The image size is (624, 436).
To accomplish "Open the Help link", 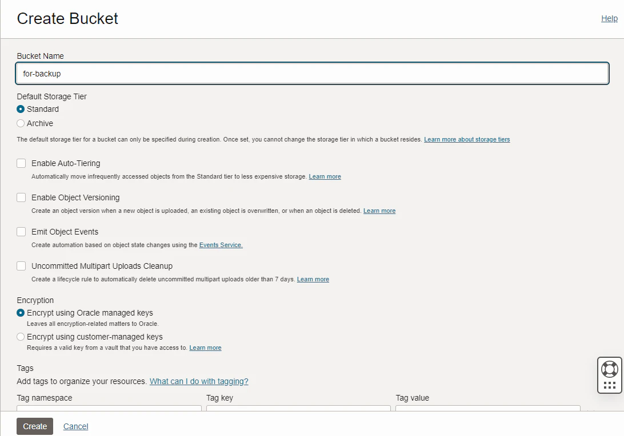I will coord(609,18).
